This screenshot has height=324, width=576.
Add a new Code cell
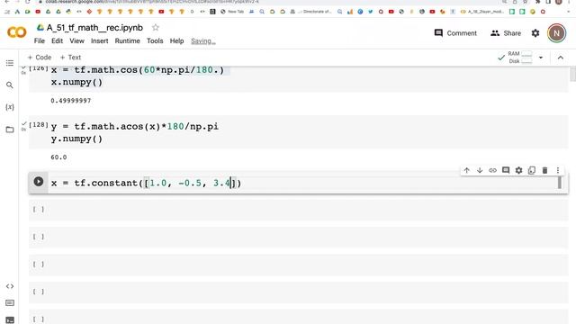(x=40, y=58)
